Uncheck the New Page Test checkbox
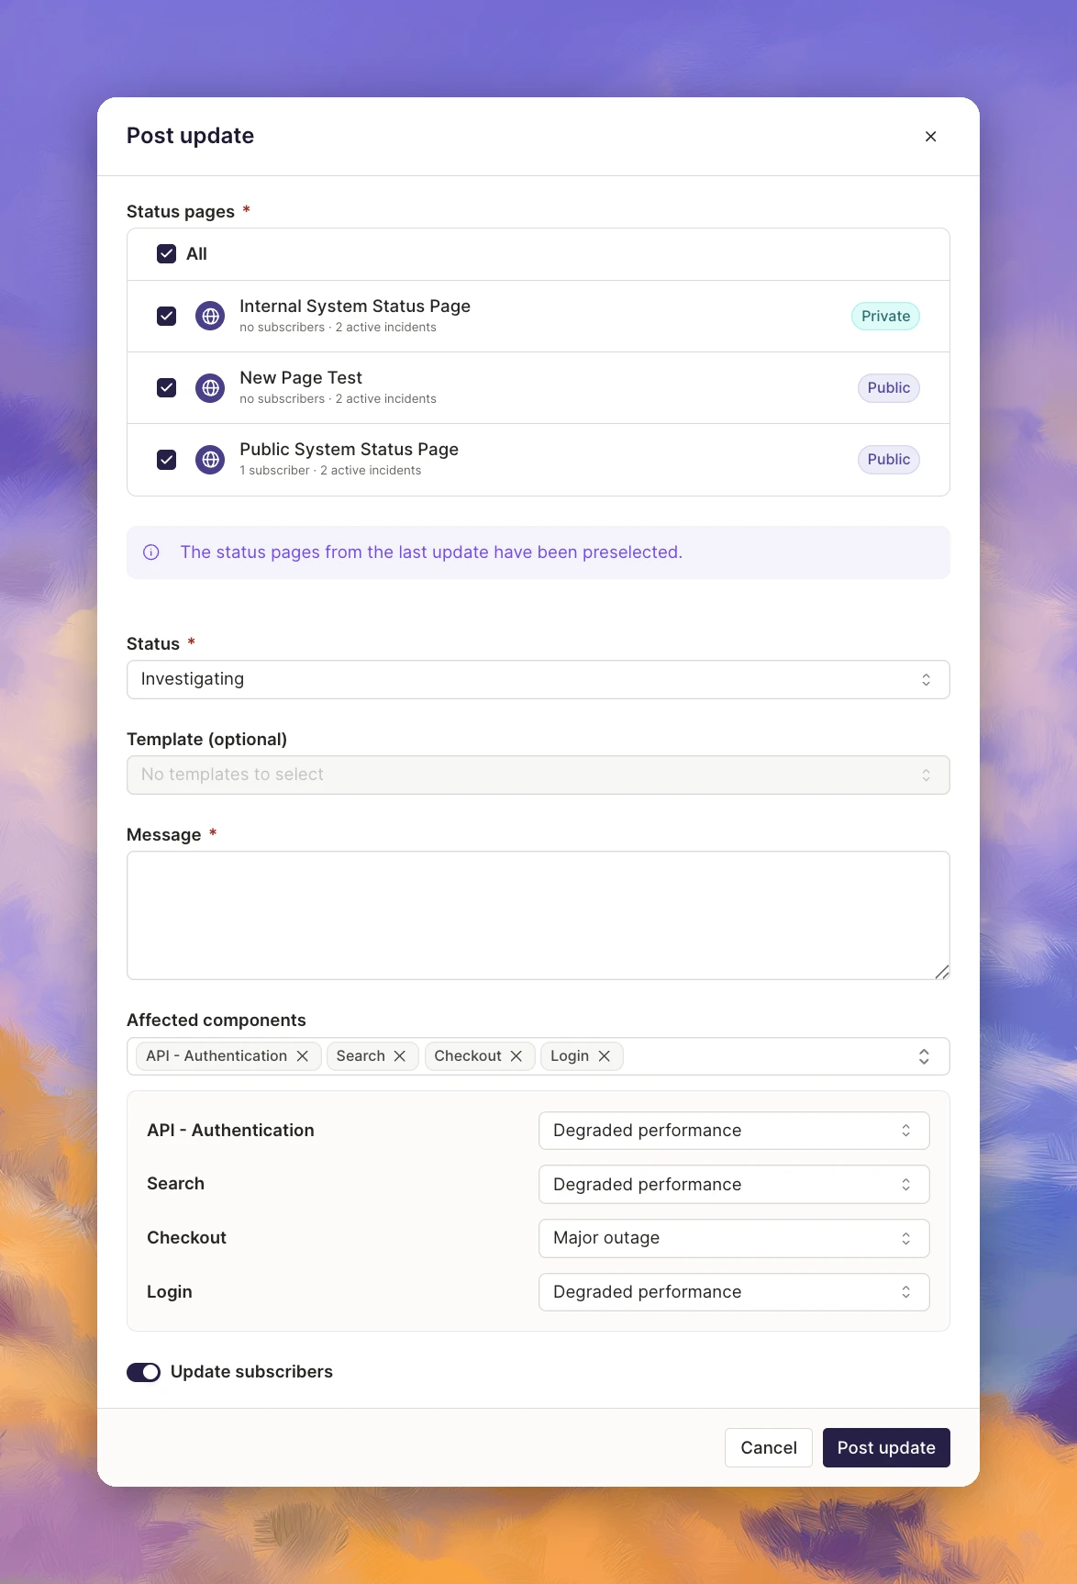The image size is (1077, 1584). tap(166, 388)
